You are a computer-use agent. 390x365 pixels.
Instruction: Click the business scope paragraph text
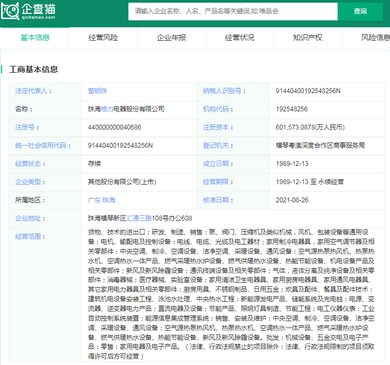(x=231, y=294)
